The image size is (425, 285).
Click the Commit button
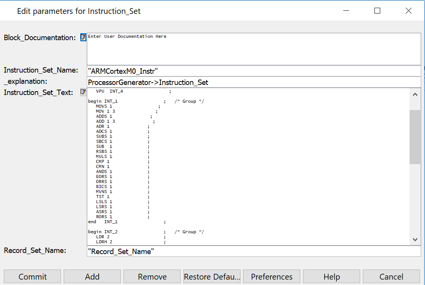point(32,277)
